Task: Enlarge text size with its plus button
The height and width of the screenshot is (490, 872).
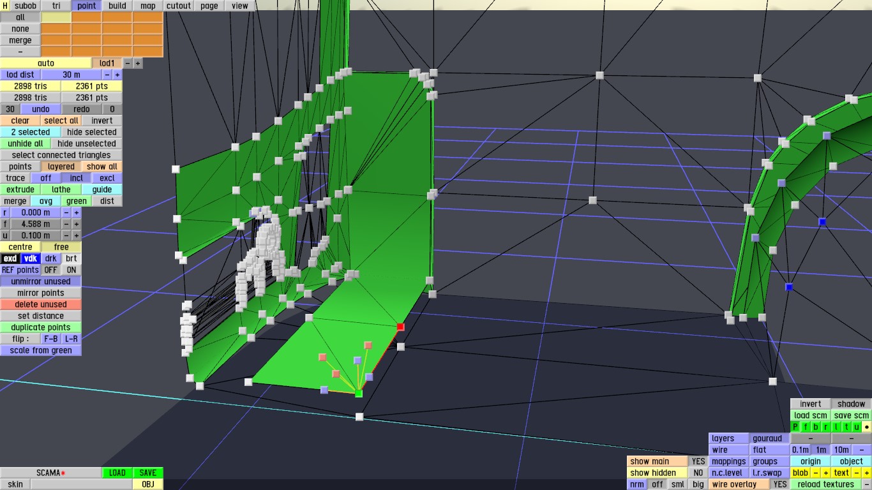Action: 866,473
